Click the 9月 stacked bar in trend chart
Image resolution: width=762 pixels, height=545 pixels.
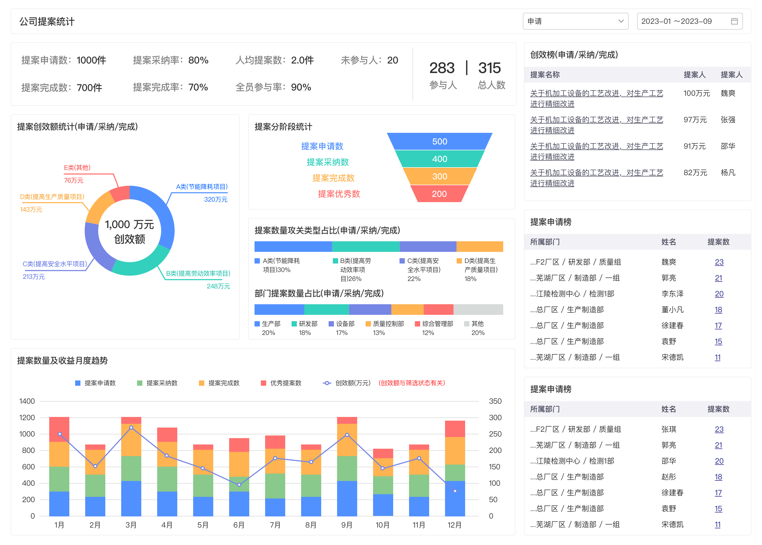[x=347, y=466]
